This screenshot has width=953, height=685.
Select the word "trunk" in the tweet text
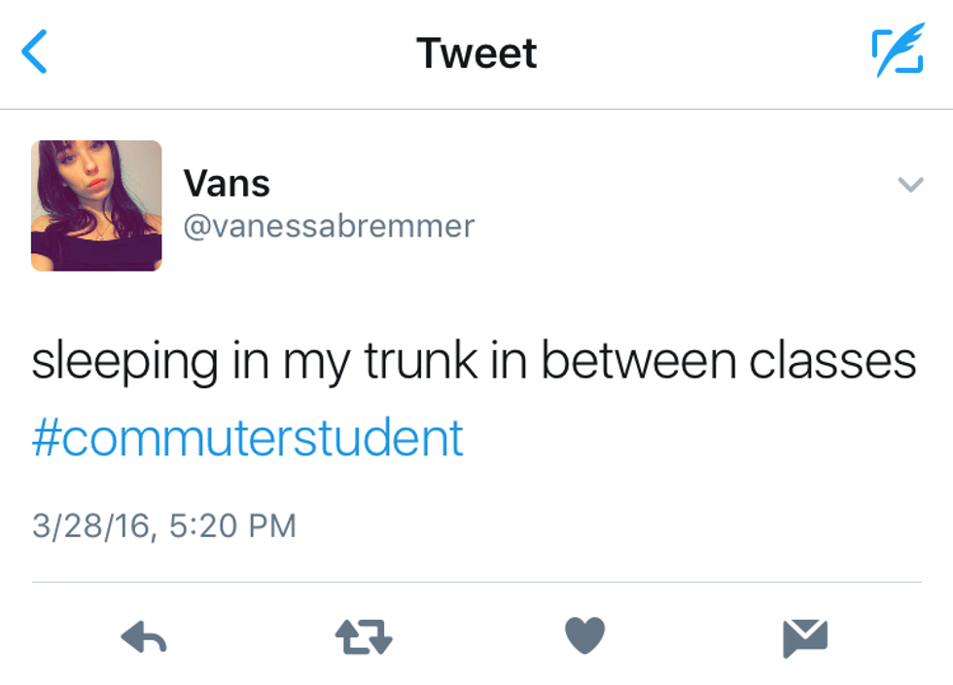pos(421,361)
